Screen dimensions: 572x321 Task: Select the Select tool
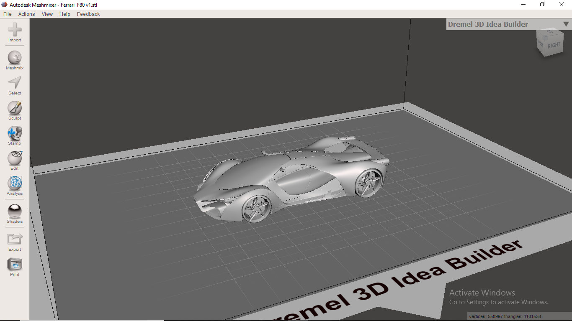pyautogui.click(x=14, y=83)
